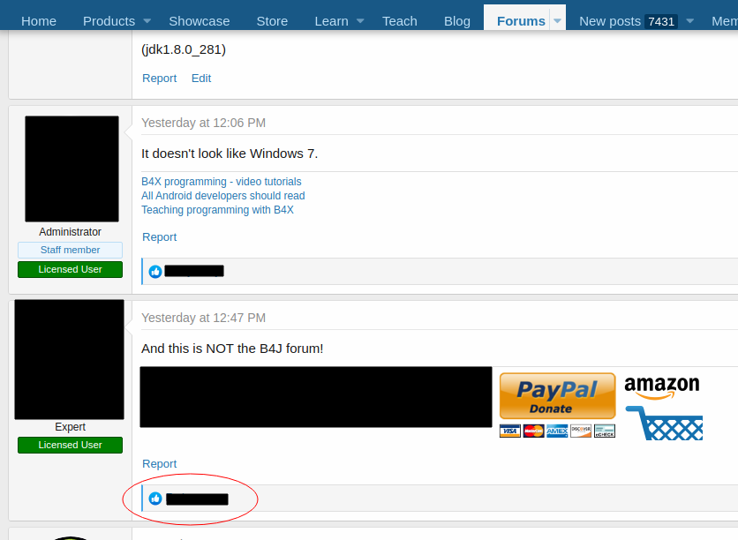Open Yesterday at 12:06 PM timestamp
This screenshot has height=540, width=738.
pyautogui.click(x=203, y=123)
